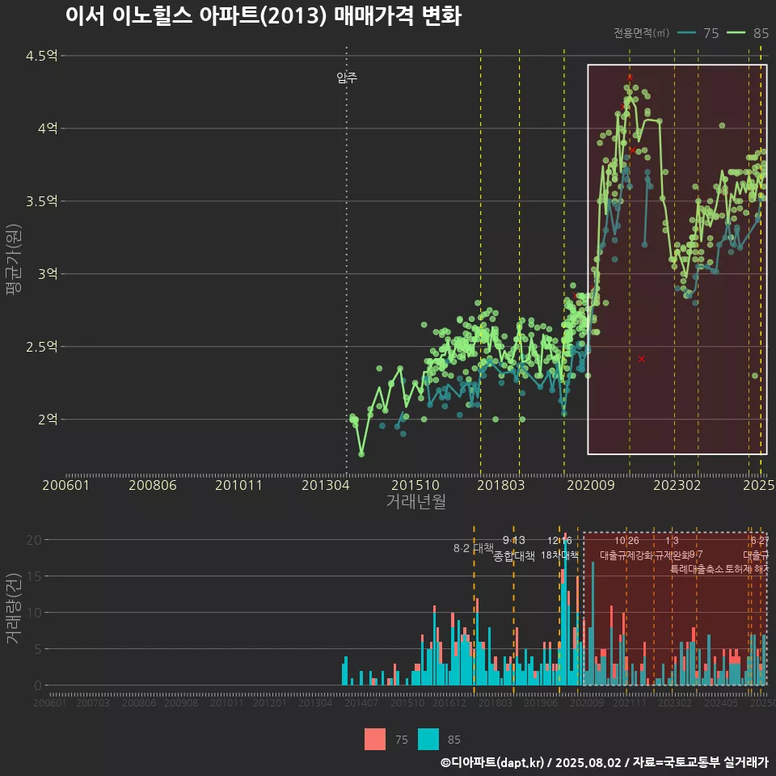Click the 201304 tick on the price chart x-axis
This screenshot has width=776, height=776.
point(325,485)
